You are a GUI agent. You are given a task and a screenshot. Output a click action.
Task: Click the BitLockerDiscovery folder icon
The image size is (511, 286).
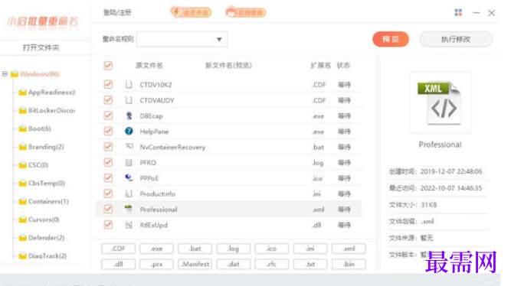click(x=23, y=110)
